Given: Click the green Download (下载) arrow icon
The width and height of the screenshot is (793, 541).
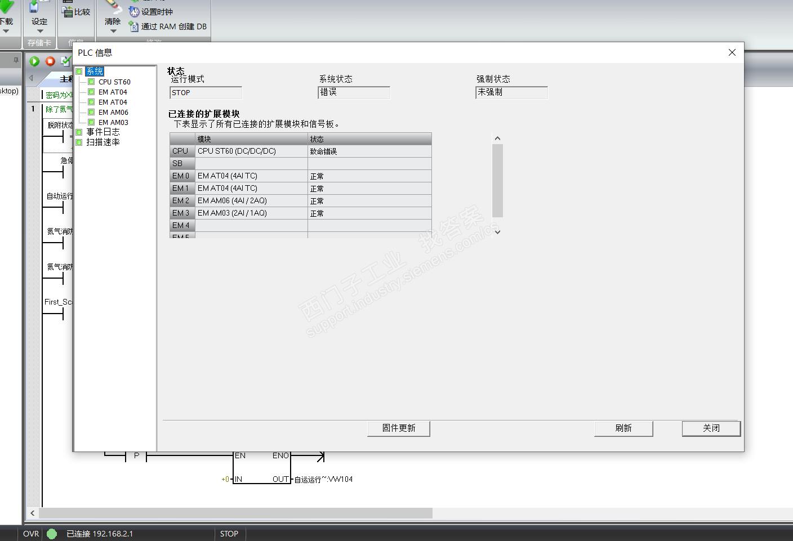Looking at the screenshot, I should click(6, 7).
